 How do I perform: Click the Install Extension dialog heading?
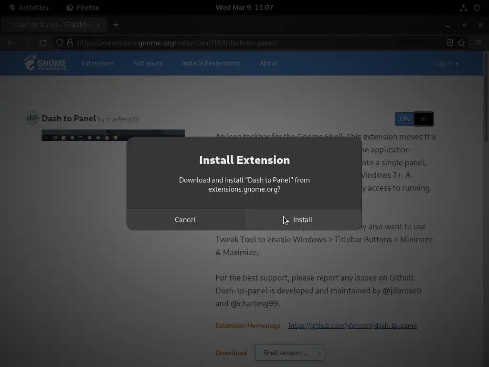pyautogui.click(x=244, y=160)
